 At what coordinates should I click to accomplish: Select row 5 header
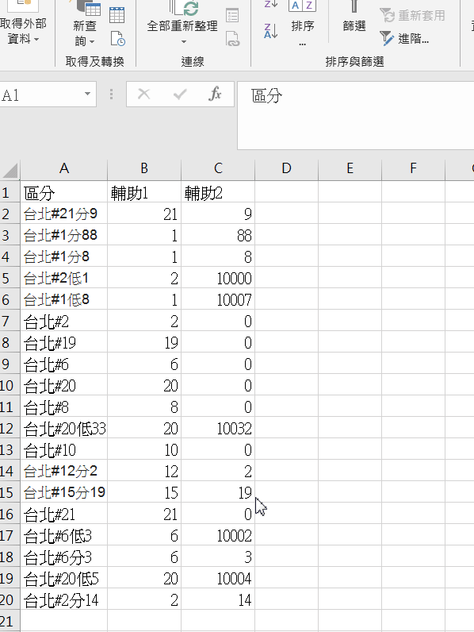point(10,278)
